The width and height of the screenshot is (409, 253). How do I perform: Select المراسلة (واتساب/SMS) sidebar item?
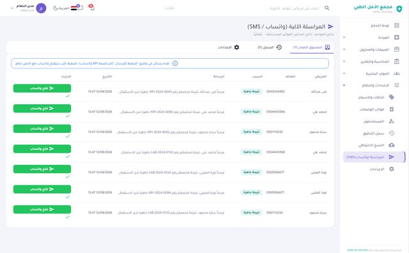tap(374, 157)
